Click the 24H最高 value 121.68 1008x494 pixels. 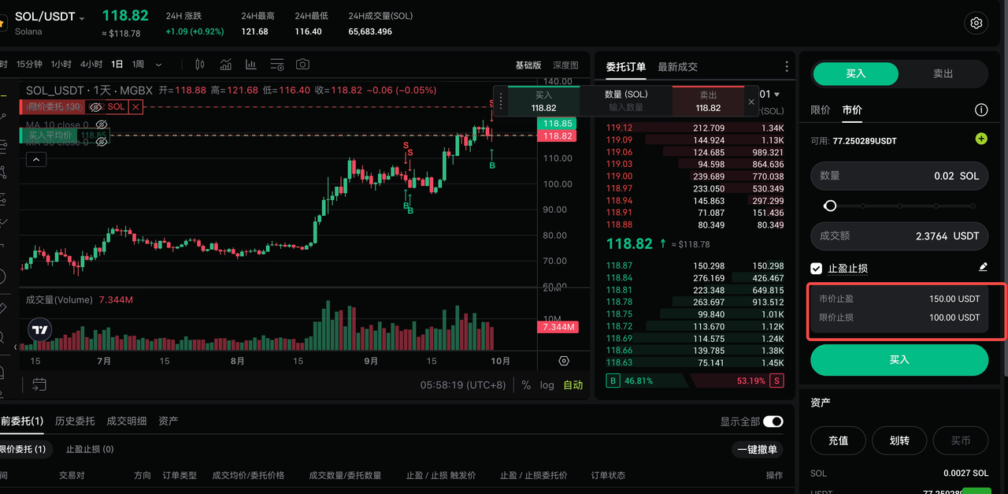click(254, 32)
